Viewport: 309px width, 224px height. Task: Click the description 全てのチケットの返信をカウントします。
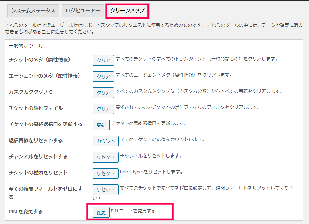click(162, 140)
